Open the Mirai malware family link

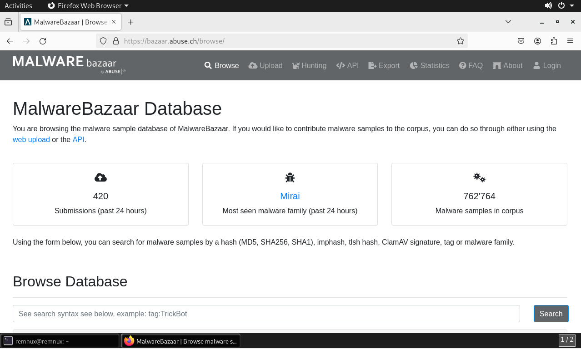290,196
